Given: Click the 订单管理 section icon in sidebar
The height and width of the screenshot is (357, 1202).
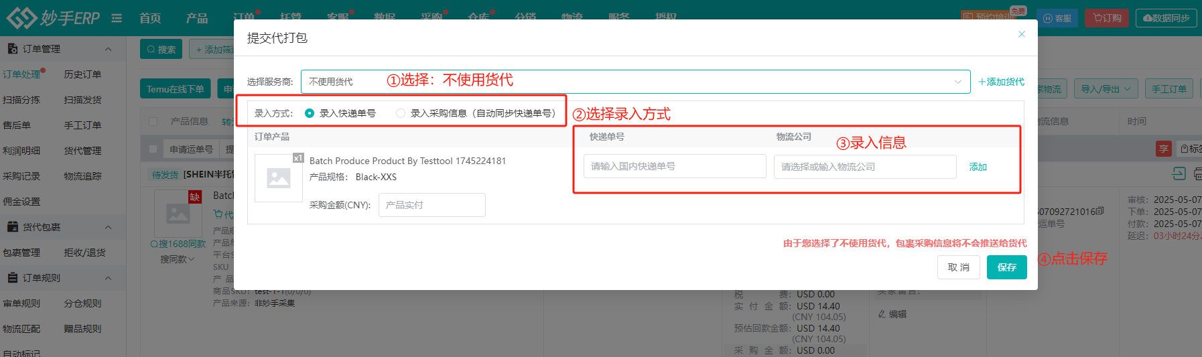Looking at the screenshot, I should click(12, 48).
